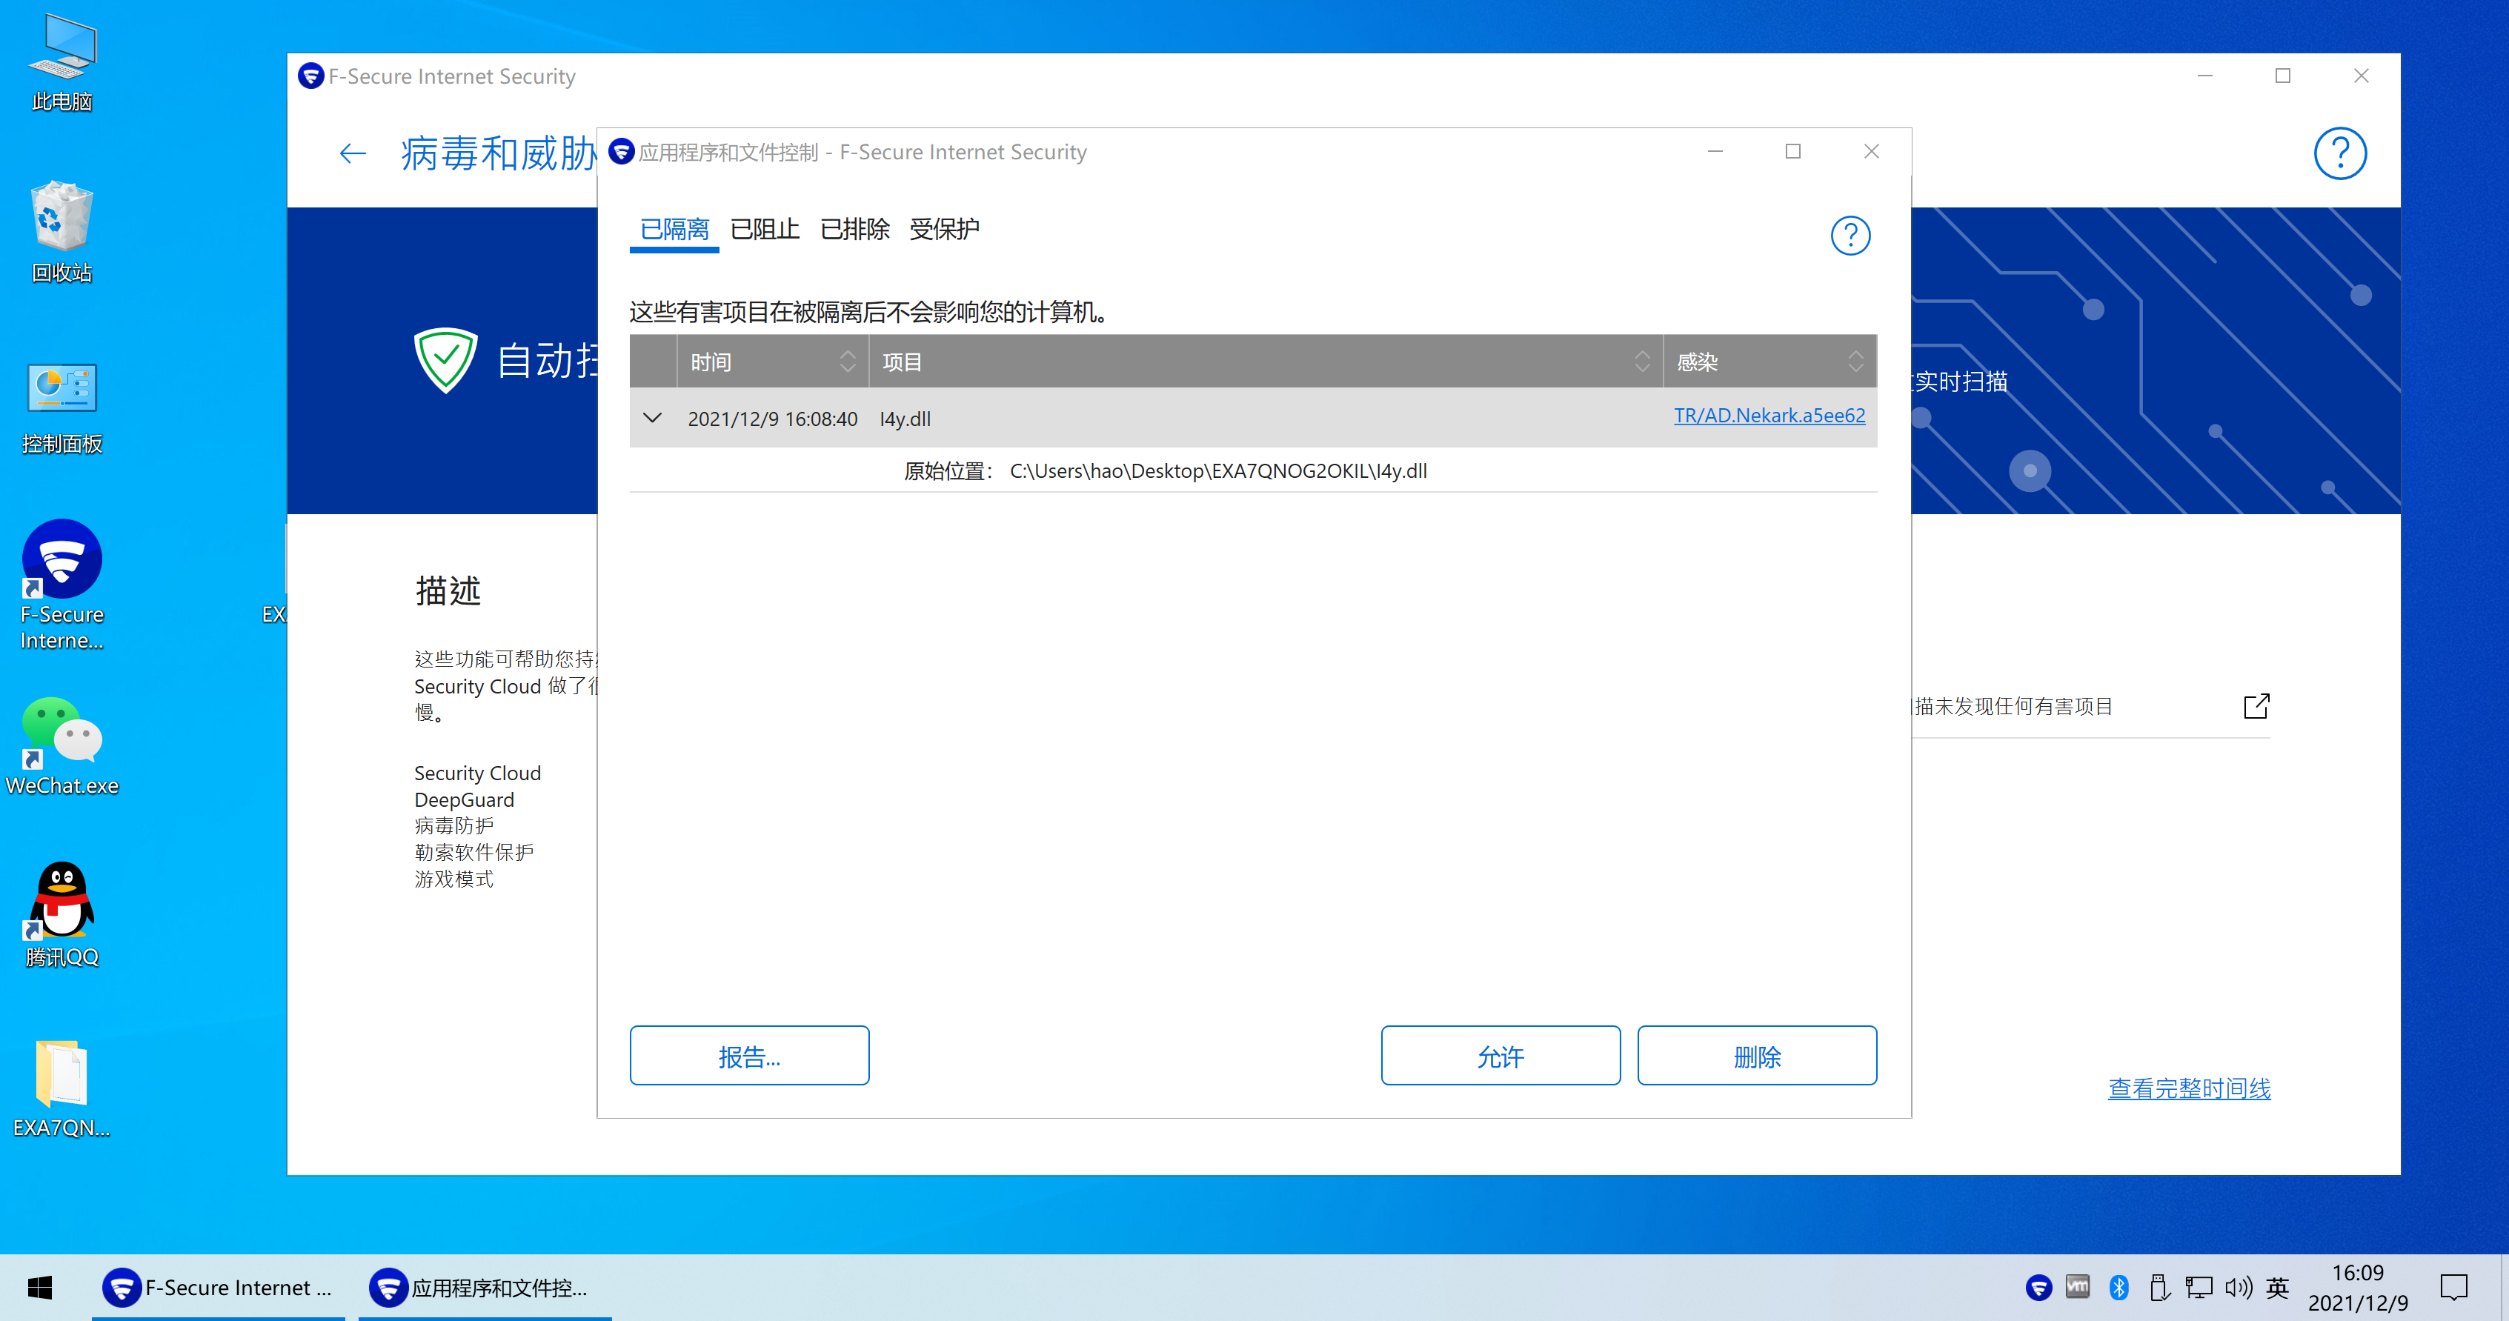Click DeepGuard in description list
This screenshot has width=2509, height=1321.
click(464, 800)
